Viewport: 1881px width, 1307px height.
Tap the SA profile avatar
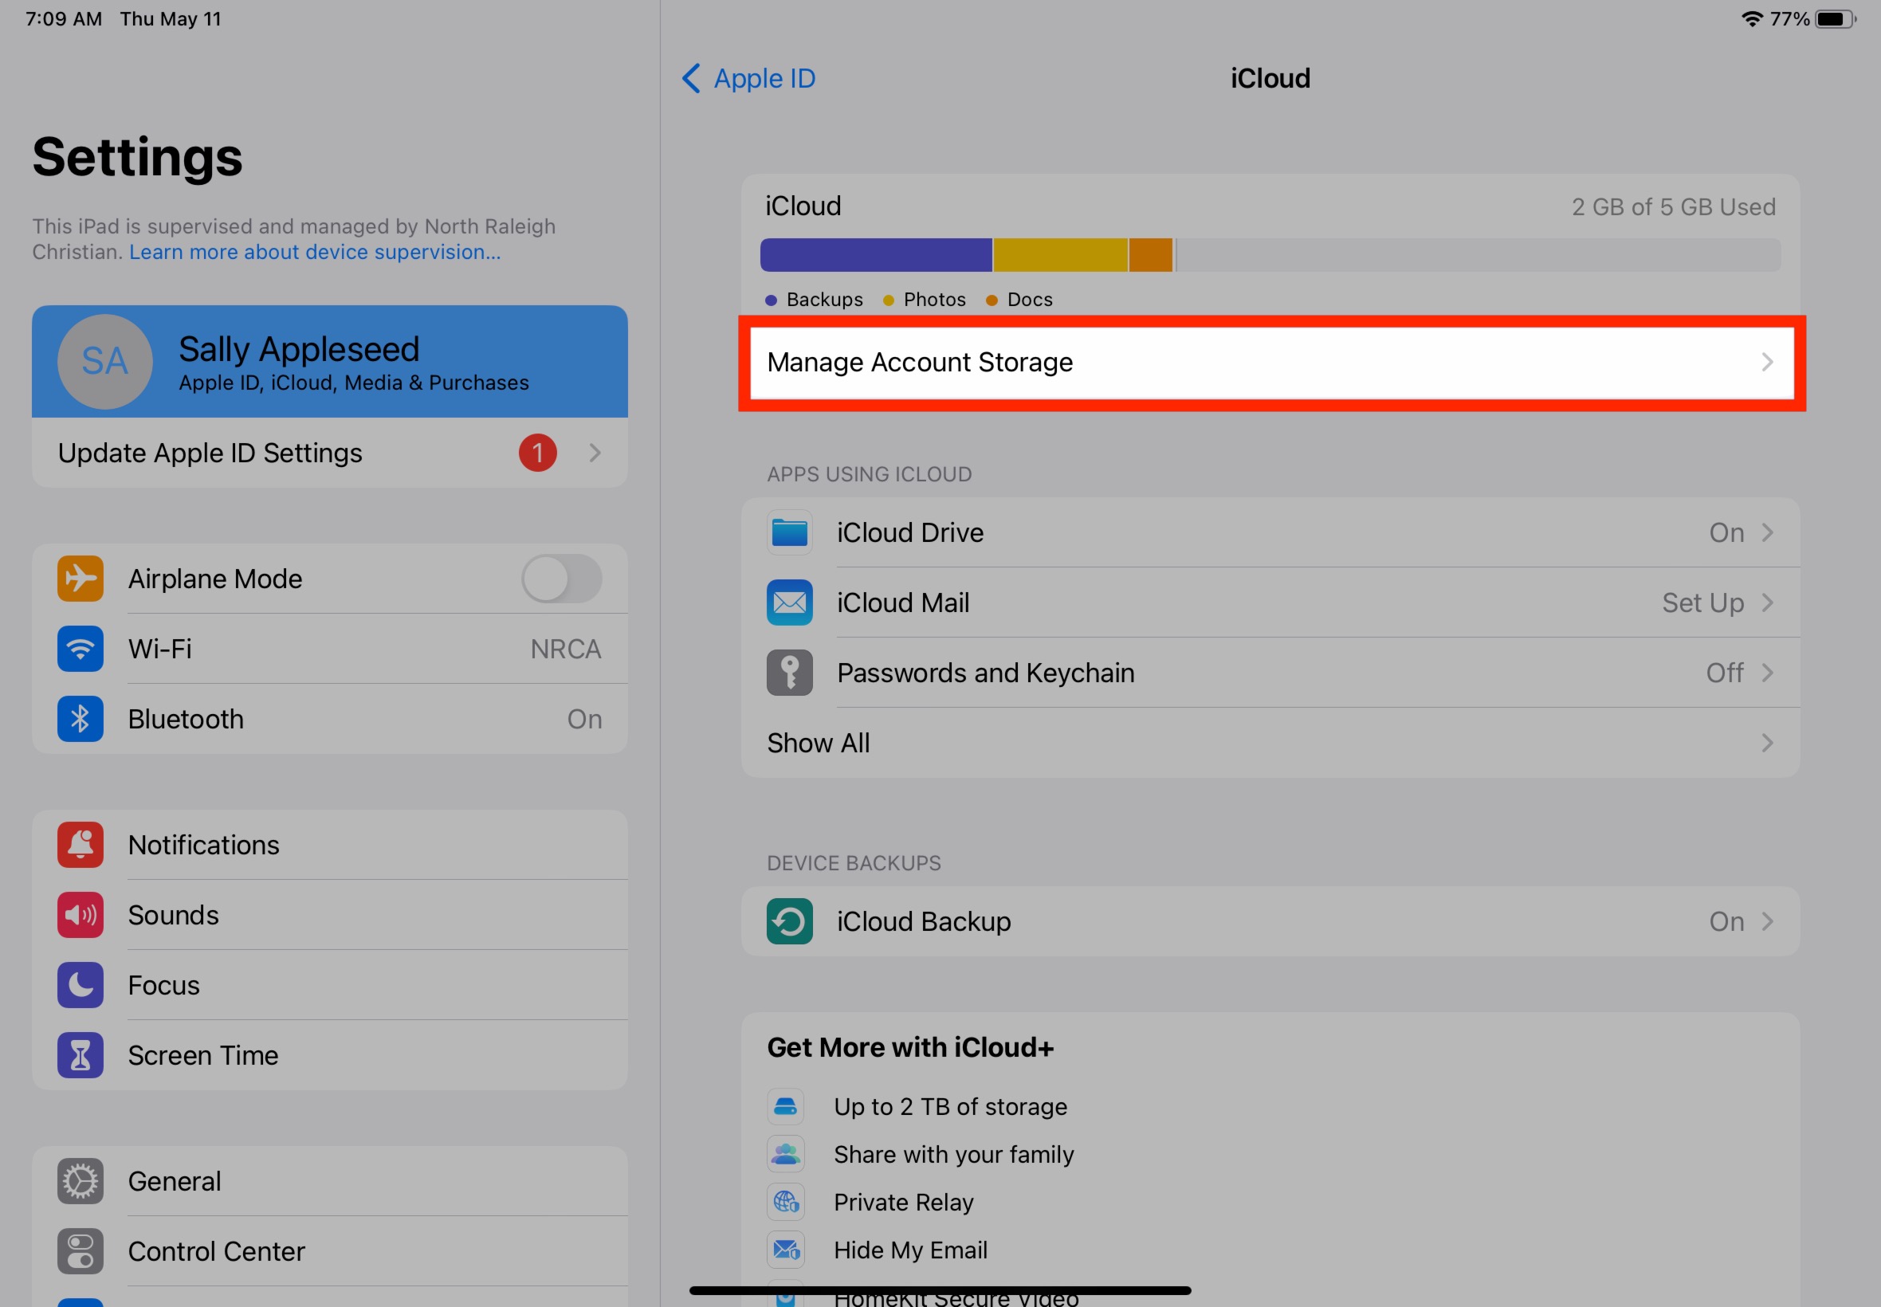[105, 361]
